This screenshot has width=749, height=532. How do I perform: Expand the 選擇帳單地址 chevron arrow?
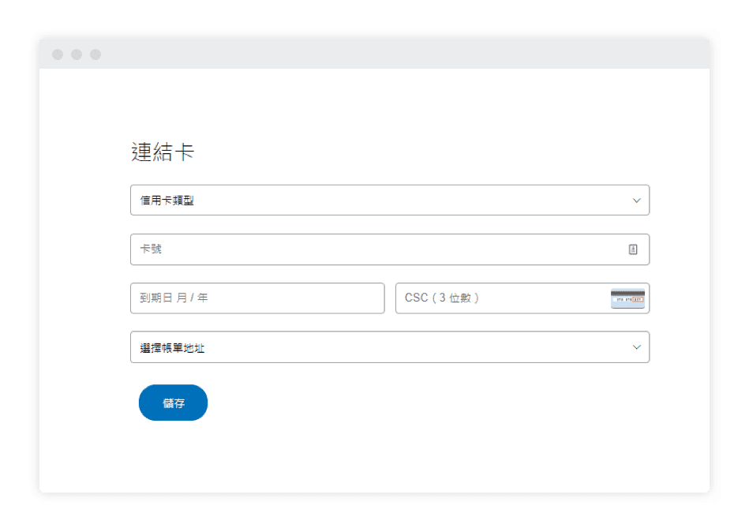[x=637, y=347]
